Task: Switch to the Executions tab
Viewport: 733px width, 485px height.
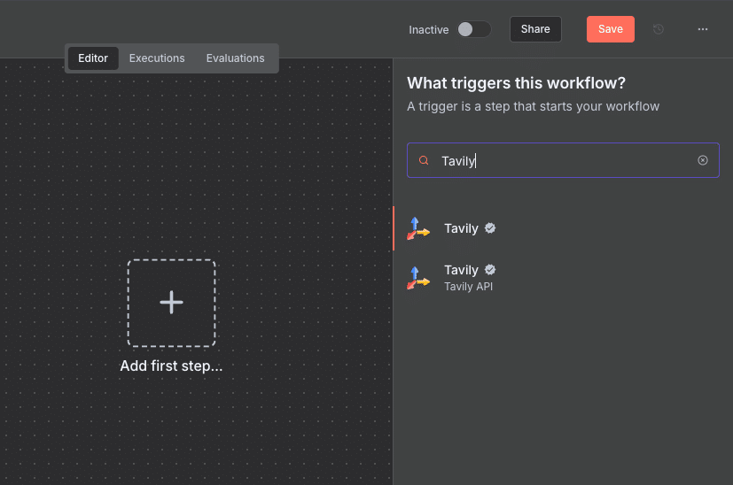Action: coord(157,58)
